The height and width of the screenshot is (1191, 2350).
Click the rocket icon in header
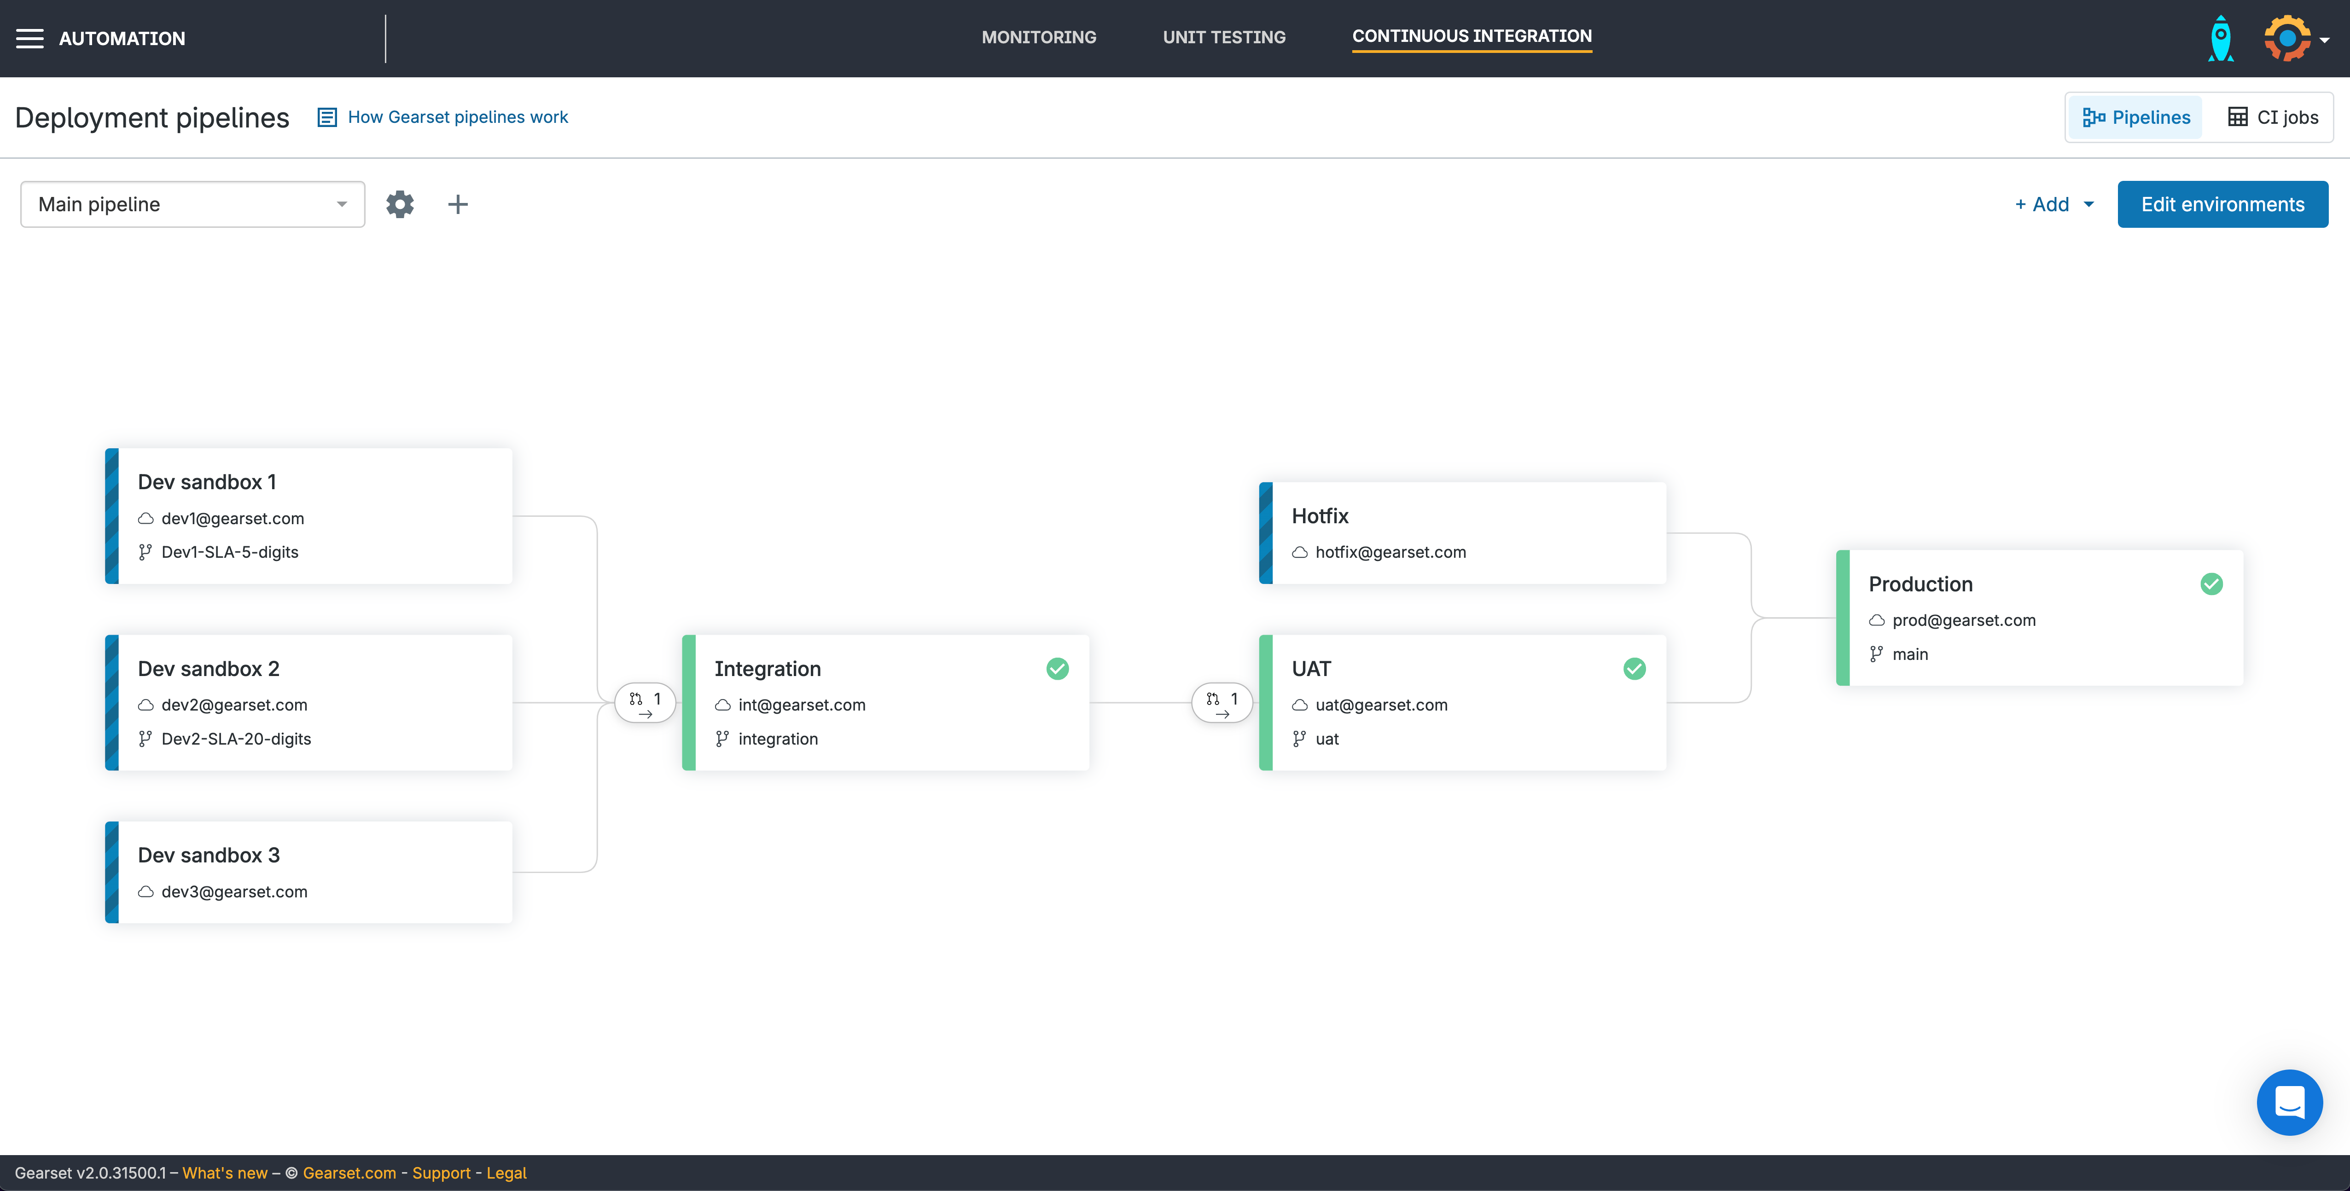2221,38
